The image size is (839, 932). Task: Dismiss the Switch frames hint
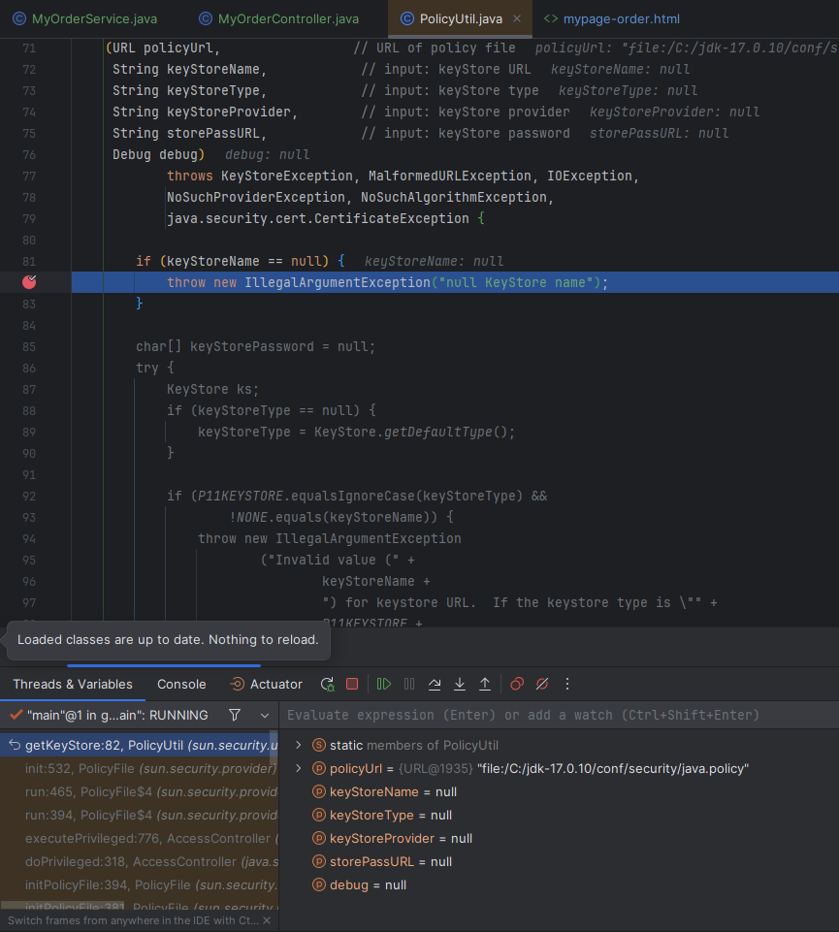[267, 920]
